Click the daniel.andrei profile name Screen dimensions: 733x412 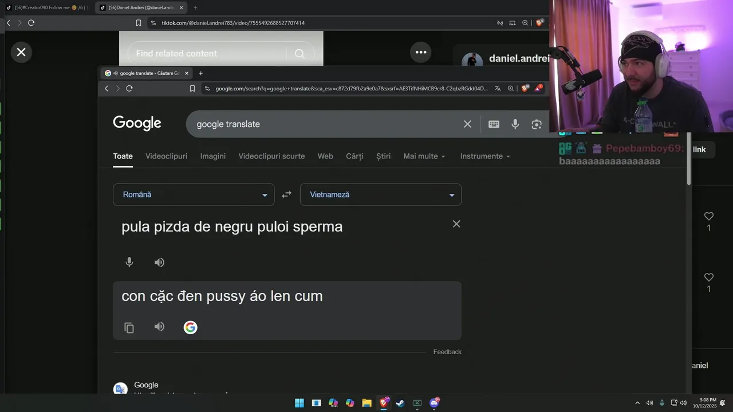pyautogui.click(x=519, y=58)
